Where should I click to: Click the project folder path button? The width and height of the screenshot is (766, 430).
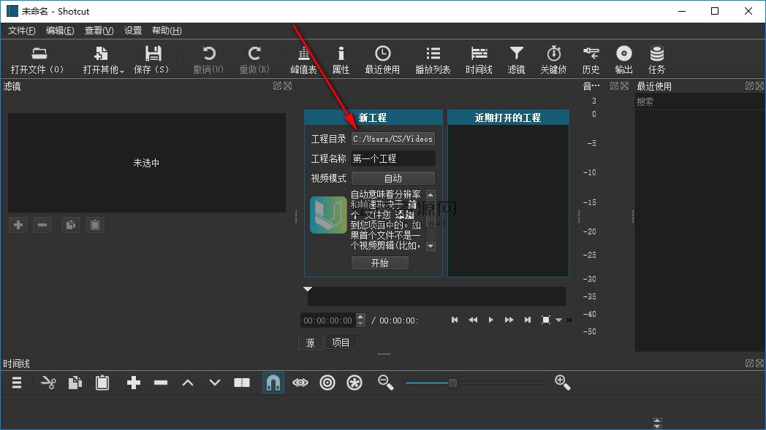coord(393,139)
